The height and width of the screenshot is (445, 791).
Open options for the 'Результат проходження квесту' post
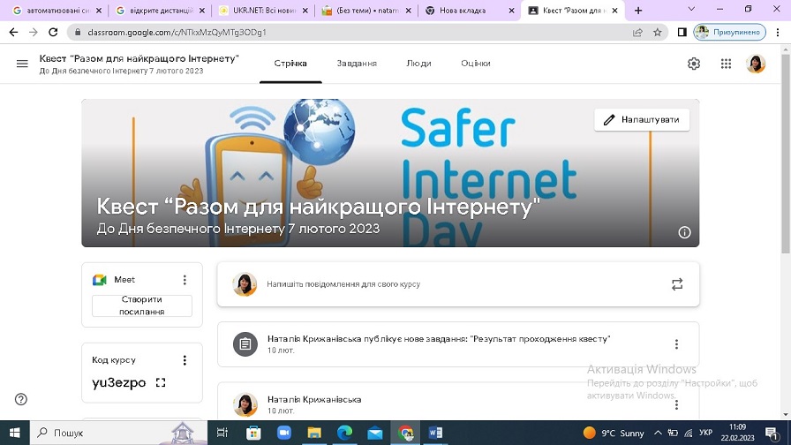(676, 344)
